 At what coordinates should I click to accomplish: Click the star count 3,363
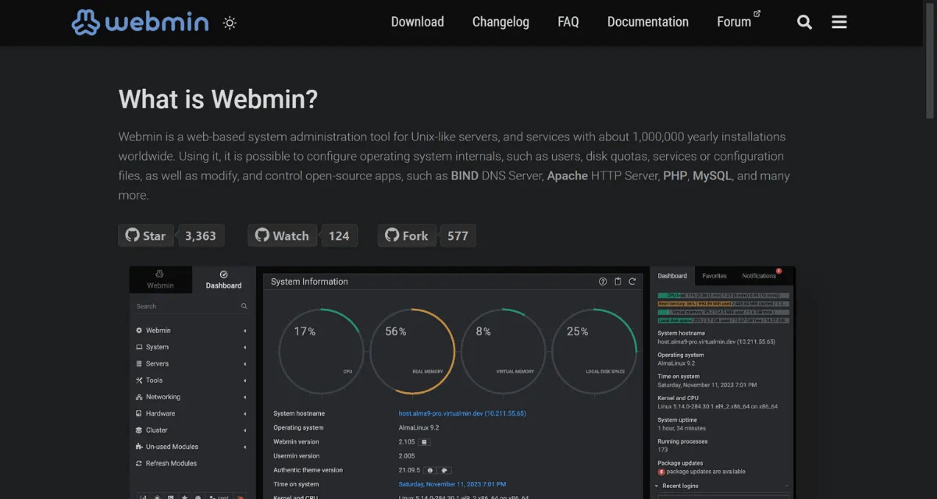click(201, 235)
